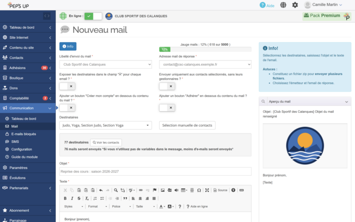This screenshot has height=222, width=355.
Task: Click the blue Info button
Action: click(68, 46)
